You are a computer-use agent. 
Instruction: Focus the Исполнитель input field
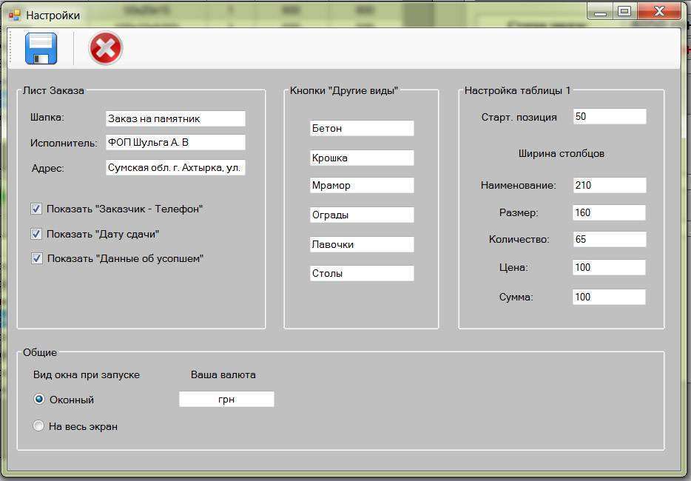(x=175, y=143)
